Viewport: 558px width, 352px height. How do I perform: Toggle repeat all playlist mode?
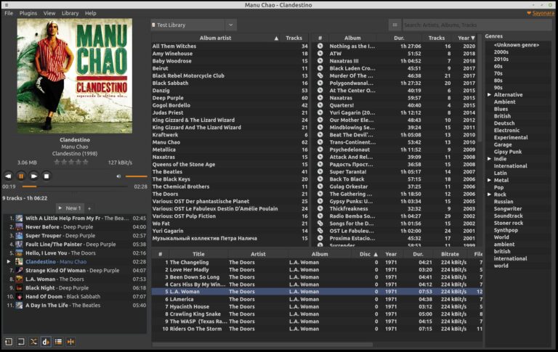point(21,342)
